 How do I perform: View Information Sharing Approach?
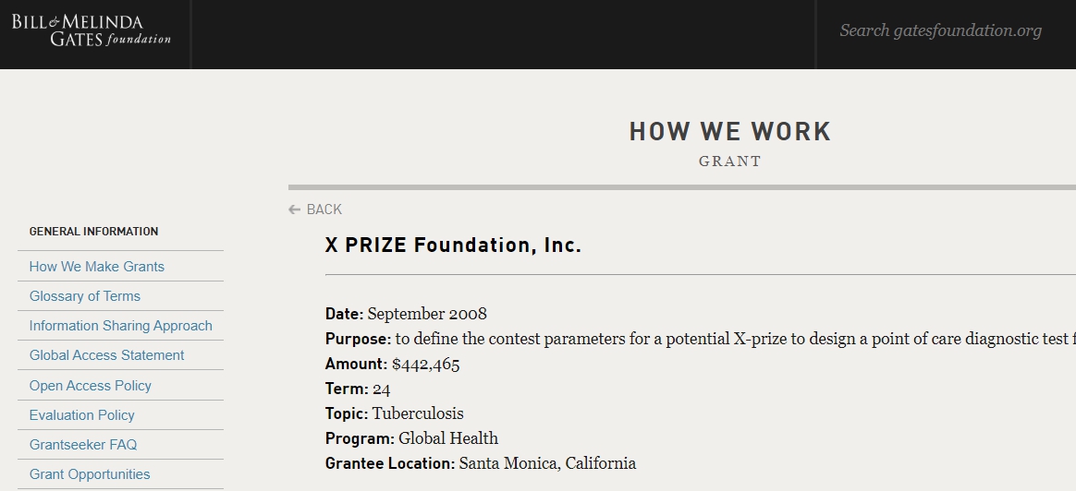(x=121, y=325)
